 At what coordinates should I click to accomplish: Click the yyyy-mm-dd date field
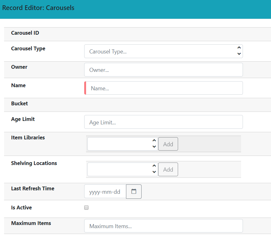click(x=104, y=192)
